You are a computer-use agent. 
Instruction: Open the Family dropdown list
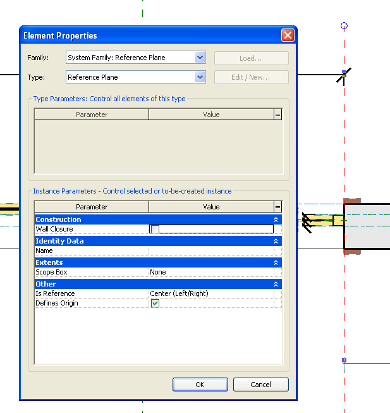(x=200, y=58)
